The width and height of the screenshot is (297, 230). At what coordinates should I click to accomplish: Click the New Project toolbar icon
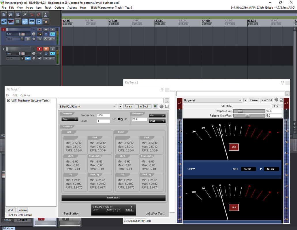pos(4,14)
